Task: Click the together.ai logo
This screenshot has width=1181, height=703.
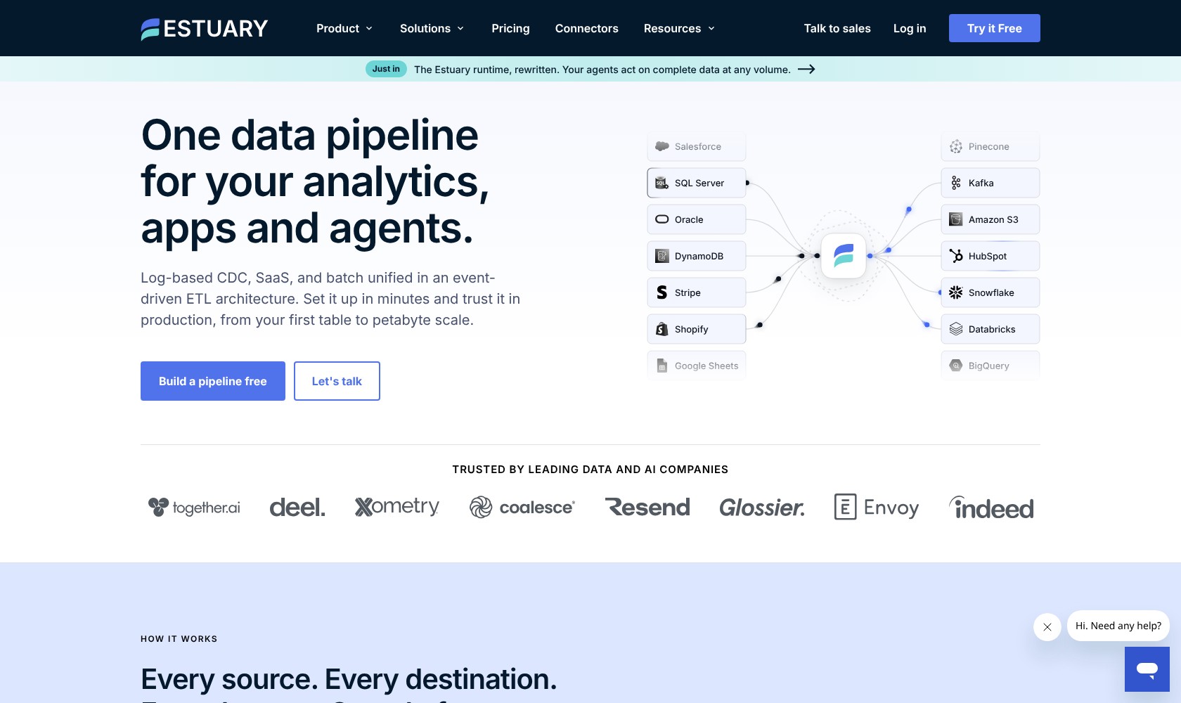Action: click(194, 507)
